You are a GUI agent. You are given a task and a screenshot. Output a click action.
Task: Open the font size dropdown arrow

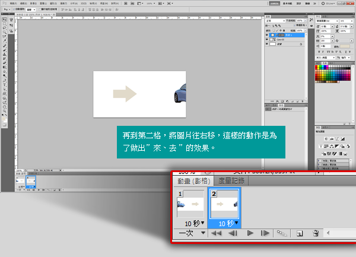(333, 27)
